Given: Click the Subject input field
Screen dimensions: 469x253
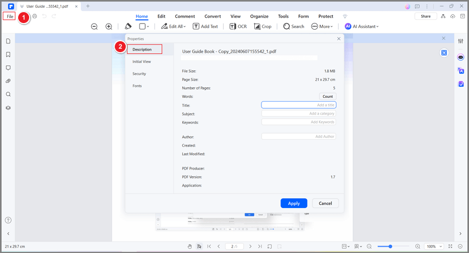Looking at the screenshot, I should pyautogui.click(x=299, y=114).
